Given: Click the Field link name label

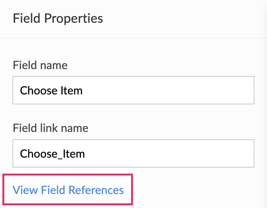Looking at the screenshot, I should pyautogui.click(x=50, y=128).
